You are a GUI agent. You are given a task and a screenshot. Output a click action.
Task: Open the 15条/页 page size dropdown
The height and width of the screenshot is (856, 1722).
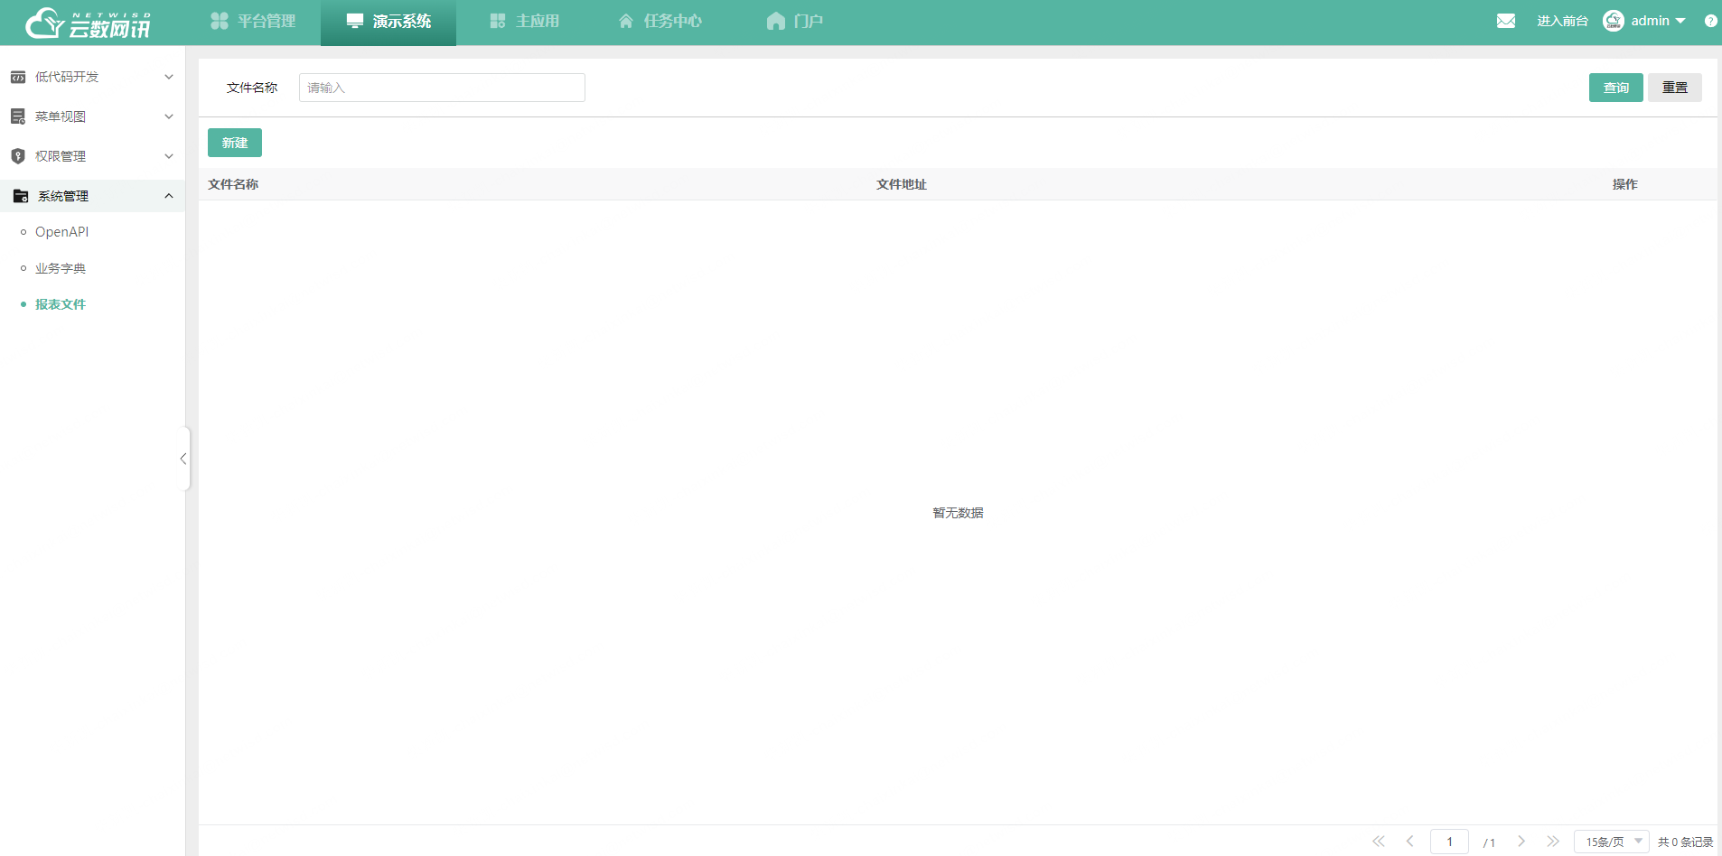[x=1611, y=841]
